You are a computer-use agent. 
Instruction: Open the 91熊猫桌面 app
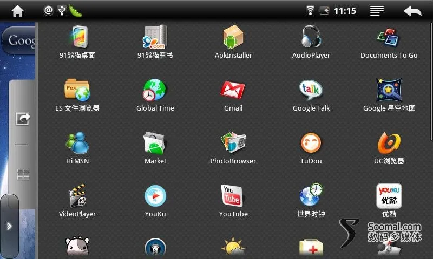(x=77, y=42)
